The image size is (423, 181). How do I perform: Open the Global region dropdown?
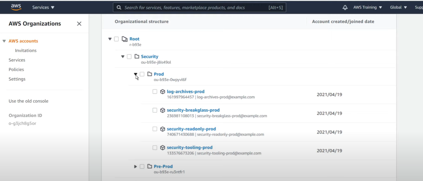coord(398,7)
